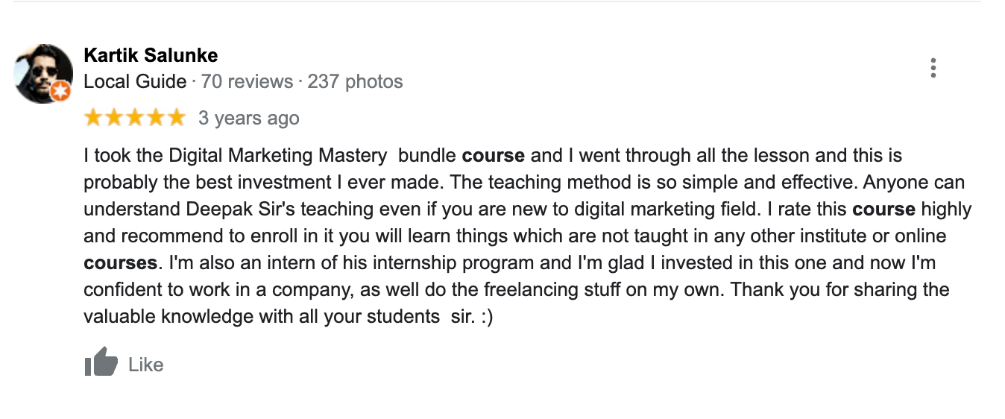Open the three-dot review options menu
Viewport: 1005px width, 419px height.
(933, 68)
